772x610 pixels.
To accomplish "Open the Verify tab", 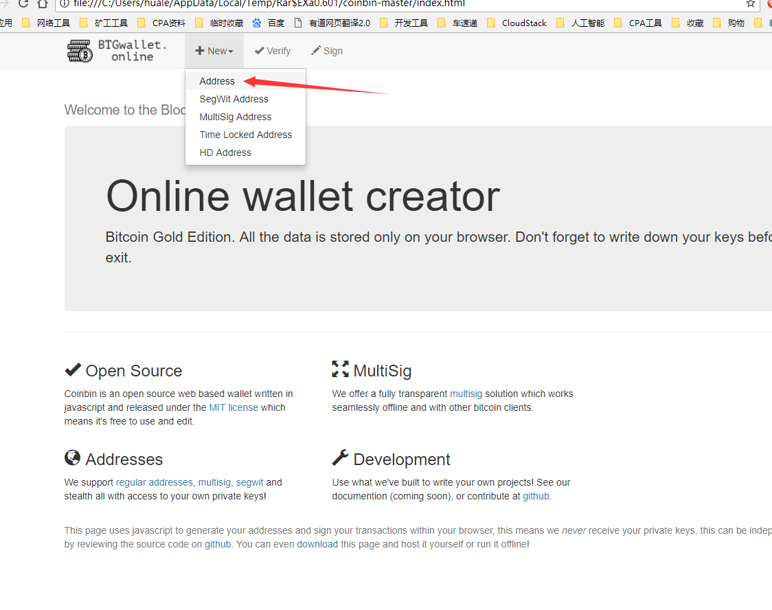I will coord(272,51).
